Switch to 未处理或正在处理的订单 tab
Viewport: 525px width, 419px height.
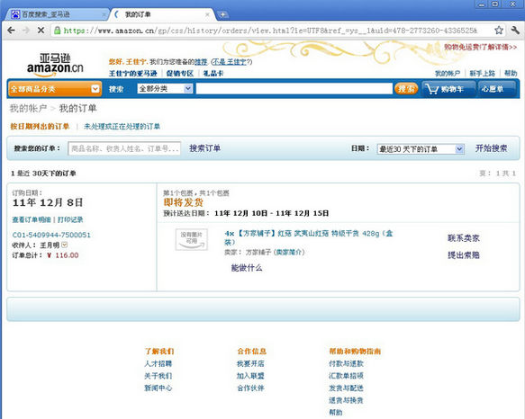(122, 127)
